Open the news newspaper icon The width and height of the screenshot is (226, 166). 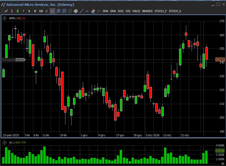76,11
